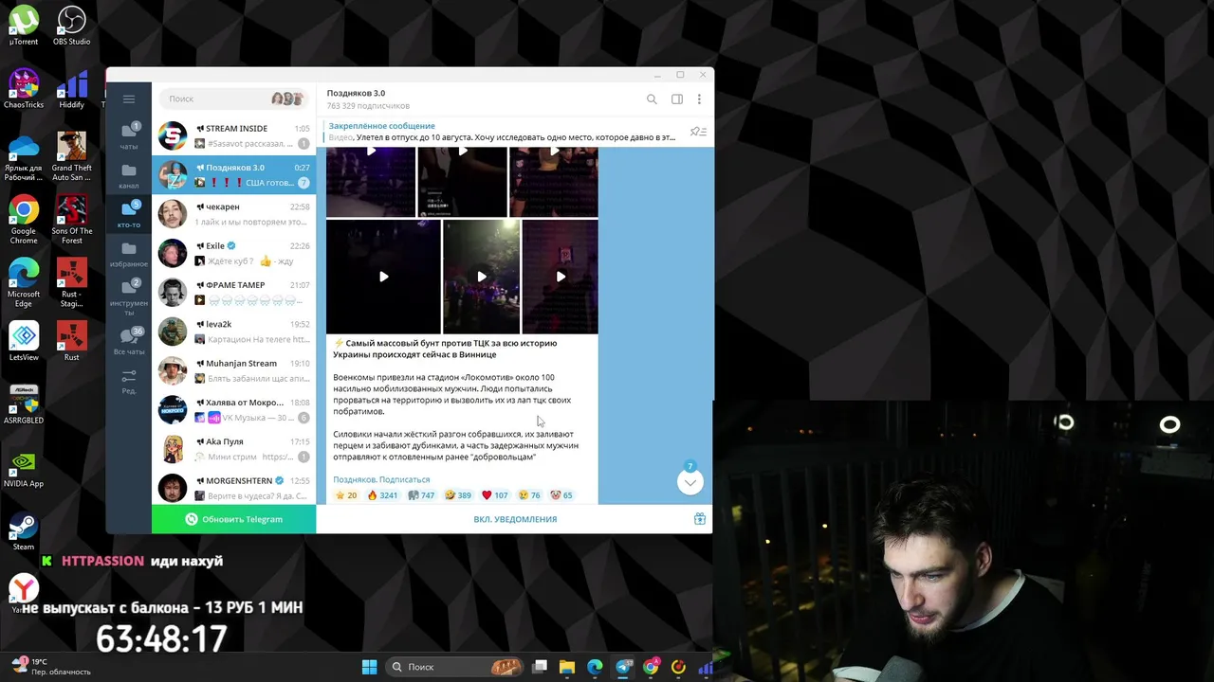Open the ФРАМЕ ТАМЕР channel chat
Image resolution: width=1214 pixels, height=682 pixels.
point(233,292)
